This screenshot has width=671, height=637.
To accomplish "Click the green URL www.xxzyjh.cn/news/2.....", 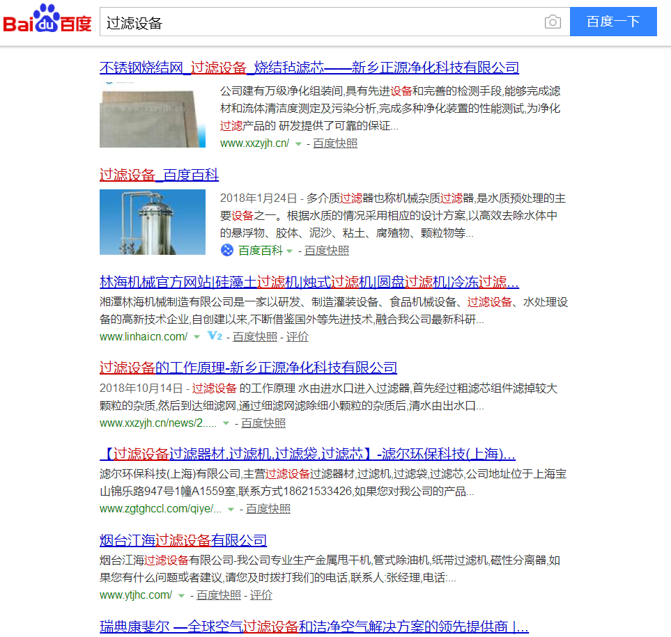I will coord(158,423).
